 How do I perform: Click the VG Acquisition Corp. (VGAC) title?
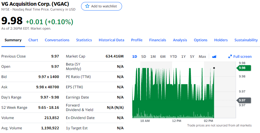pos(35,4)
